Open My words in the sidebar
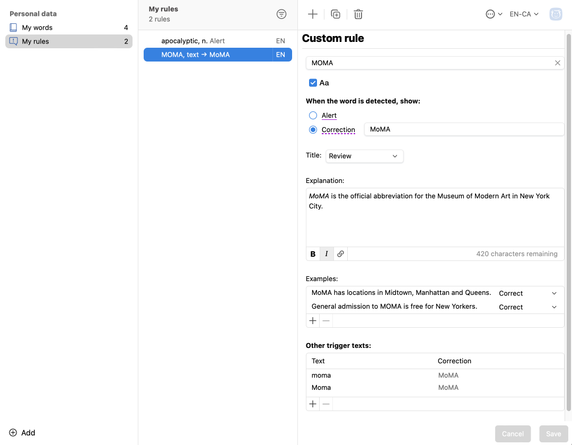 click(x=37, y=28)
